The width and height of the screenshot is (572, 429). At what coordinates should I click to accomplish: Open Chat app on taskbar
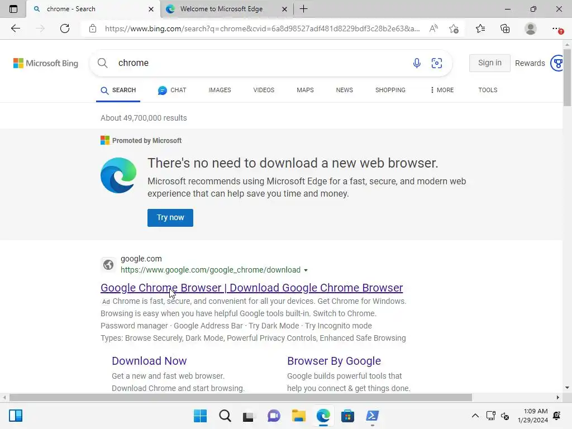[x=274, y=416]
